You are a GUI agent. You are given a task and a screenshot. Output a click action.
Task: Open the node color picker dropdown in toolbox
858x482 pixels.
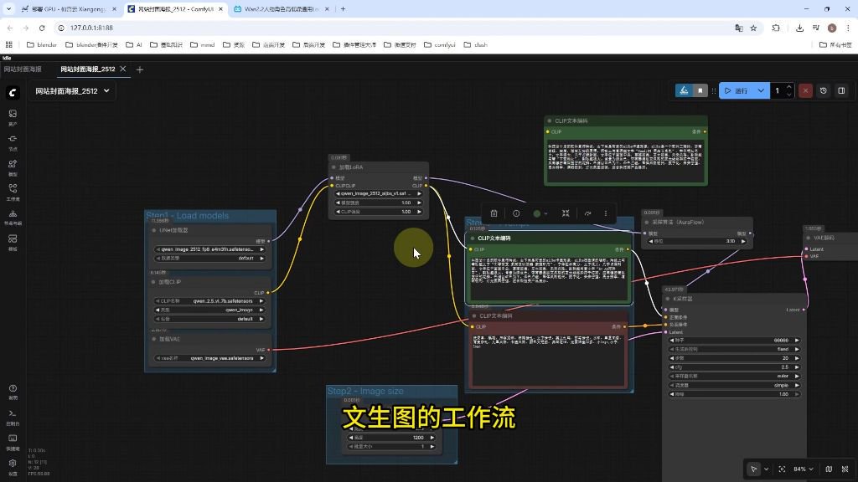click(x=540, y=213)
